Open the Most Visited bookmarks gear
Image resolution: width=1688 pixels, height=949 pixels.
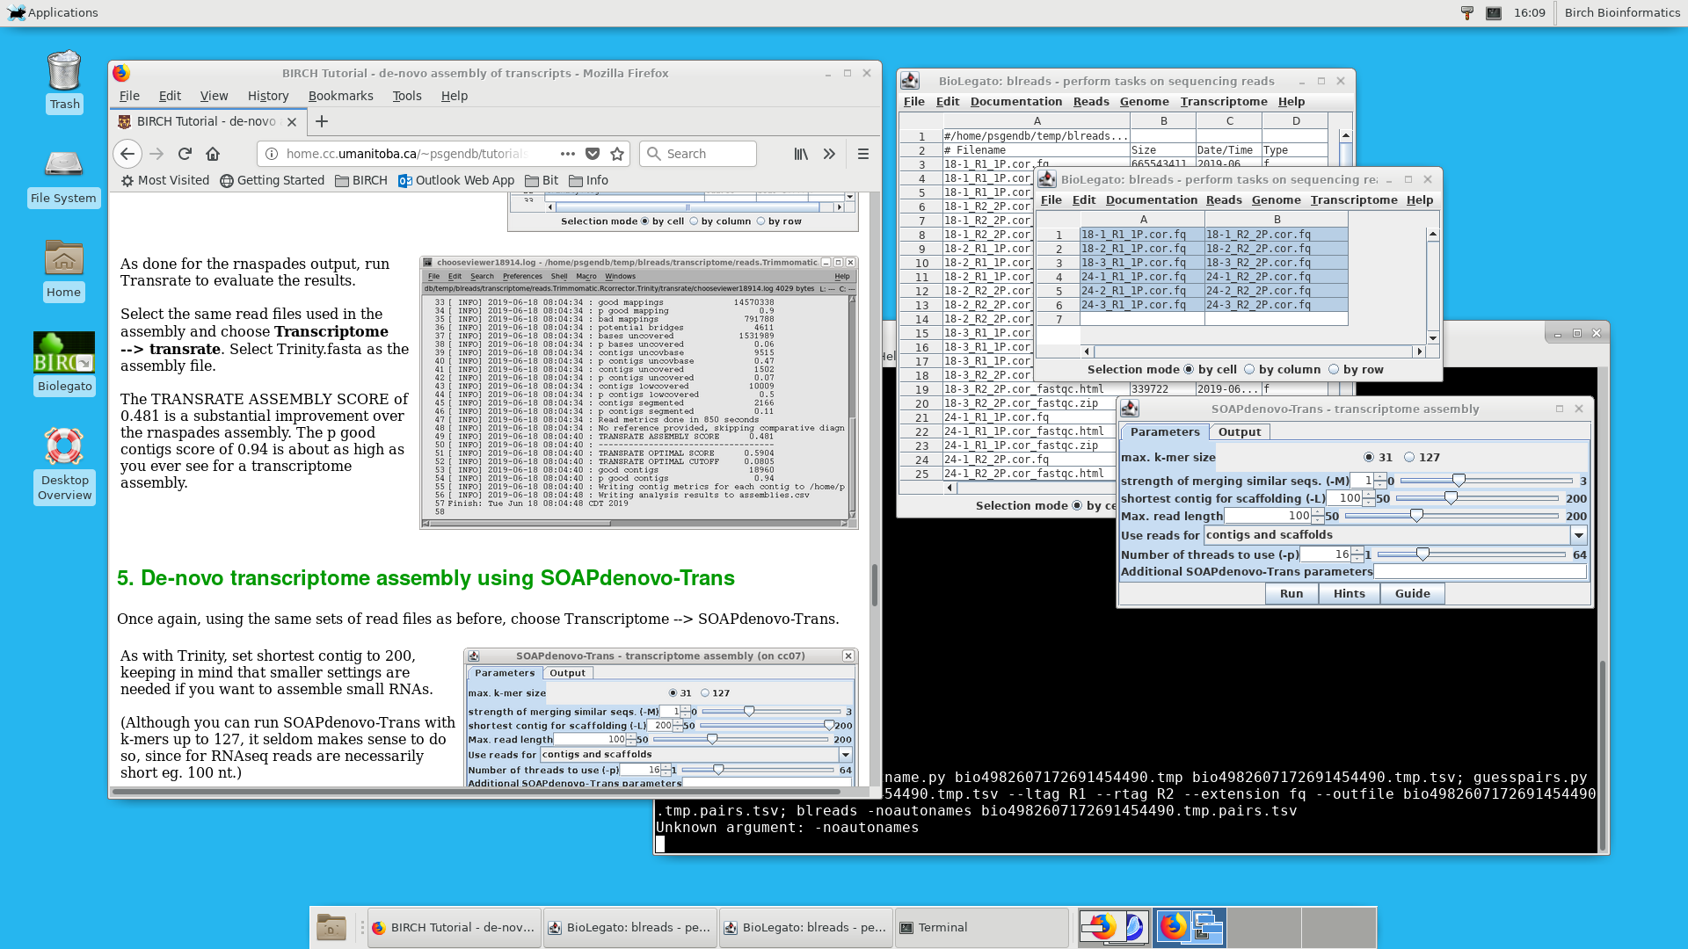point(164,180)
